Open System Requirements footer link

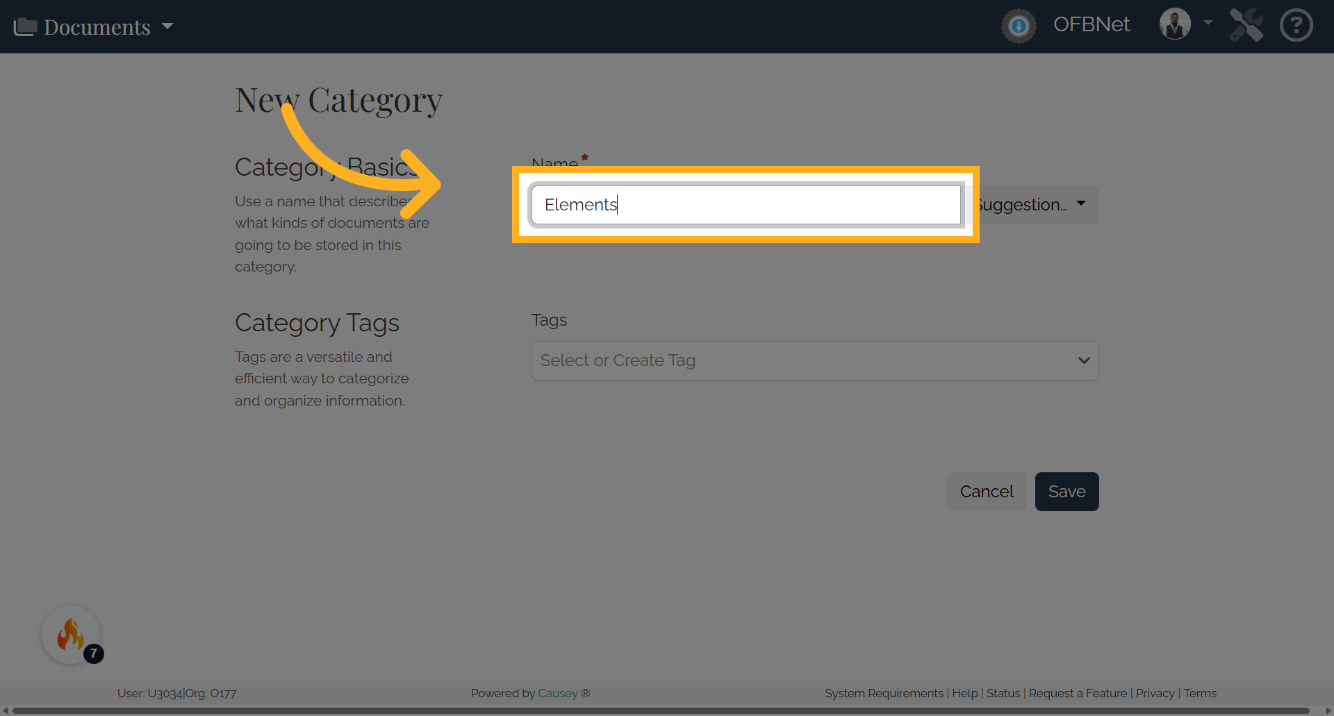884,693
